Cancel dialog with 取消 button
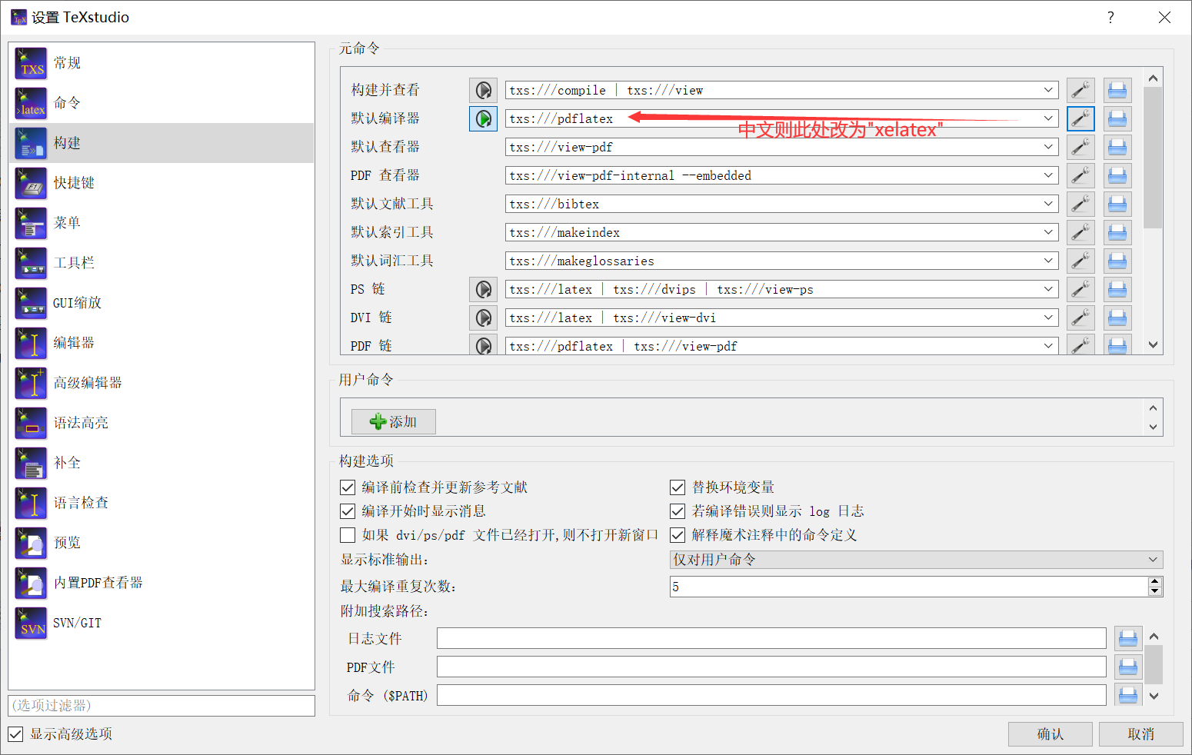The height and width of the screenshot is (755, 1192). pos(1141,734)
